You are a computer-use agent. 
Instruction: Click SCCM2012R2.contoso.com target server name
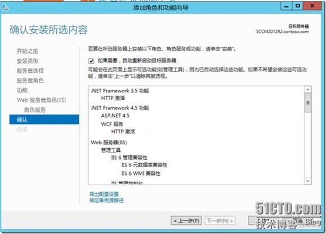pos(282,32)
